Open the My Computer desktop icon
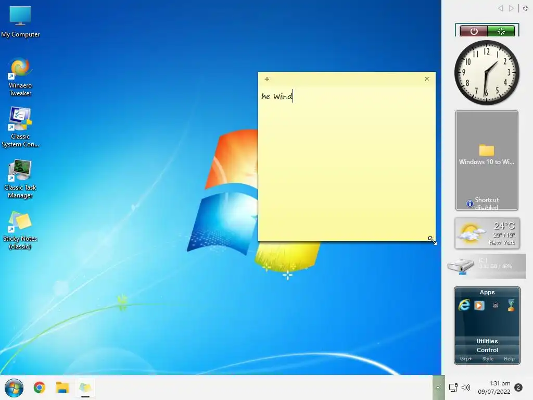The width and height of the screenshot is (533, 400). [20, 22]
